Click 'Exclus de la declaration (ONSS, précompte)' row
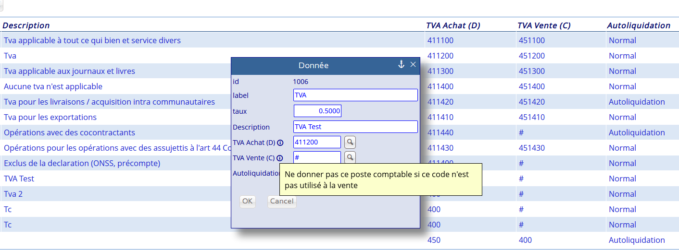 82,163
